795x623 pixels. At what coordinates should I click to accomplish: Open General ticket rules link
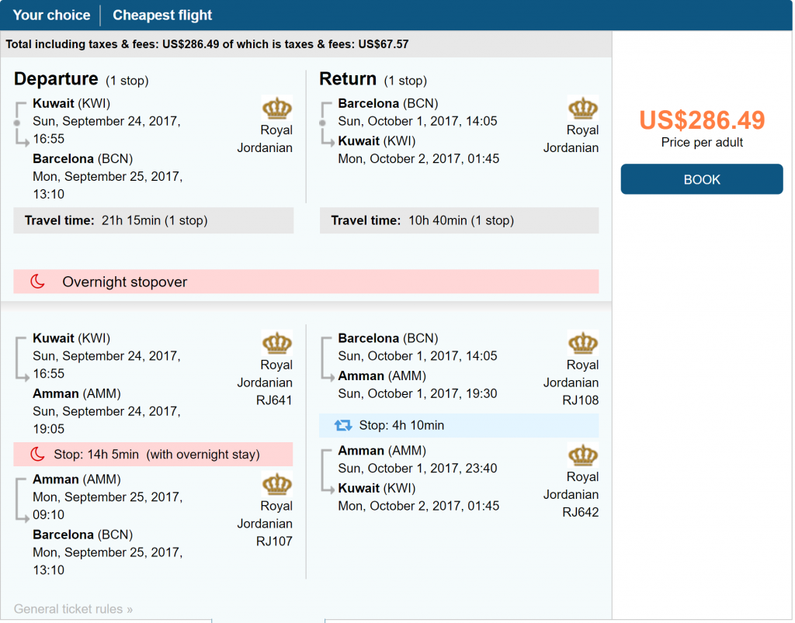[x=73, y=609]
